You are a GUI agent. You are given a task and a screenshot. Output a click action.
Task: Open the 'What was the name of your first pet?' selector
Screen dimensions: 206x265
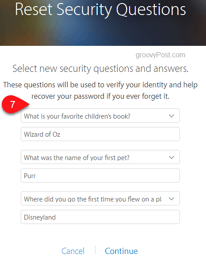point(100,157)
